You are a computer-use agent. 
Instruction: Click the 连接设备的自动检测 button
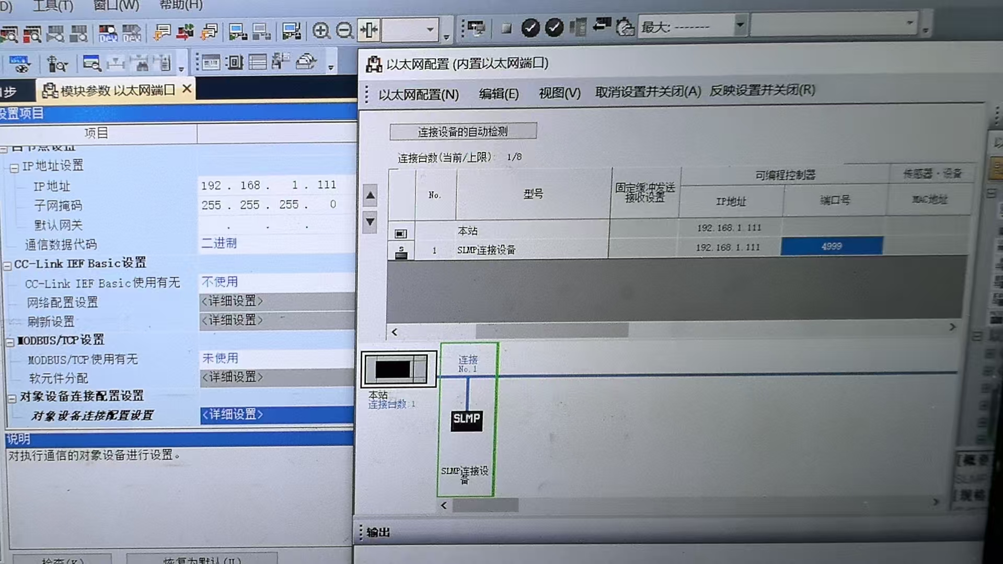point(462,131)
